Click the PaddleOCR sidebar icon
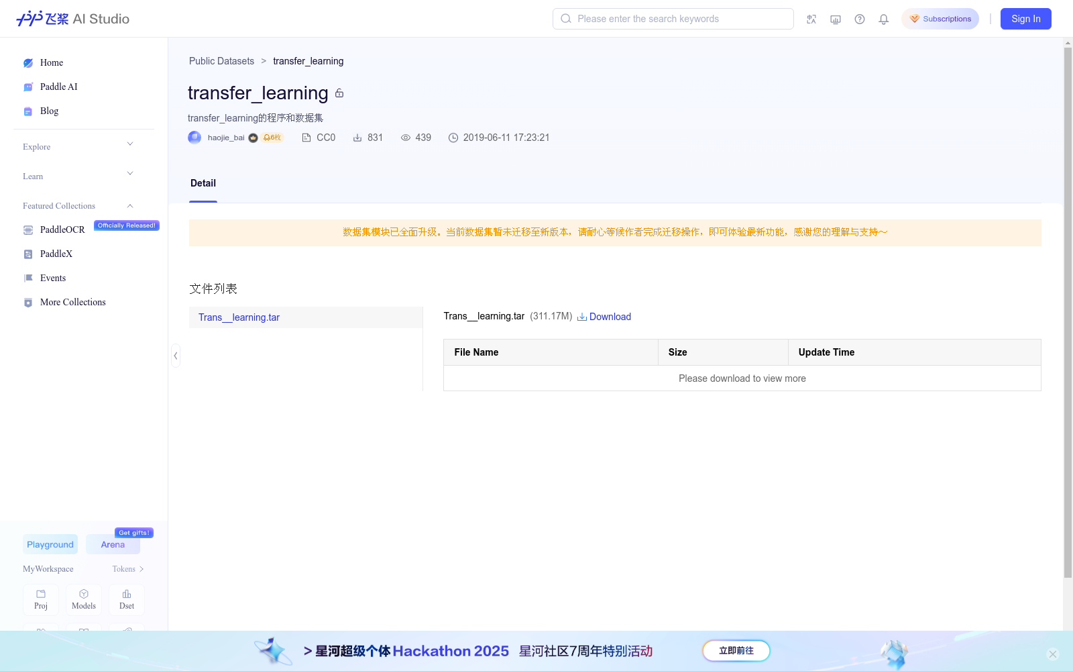 (28, 230)
